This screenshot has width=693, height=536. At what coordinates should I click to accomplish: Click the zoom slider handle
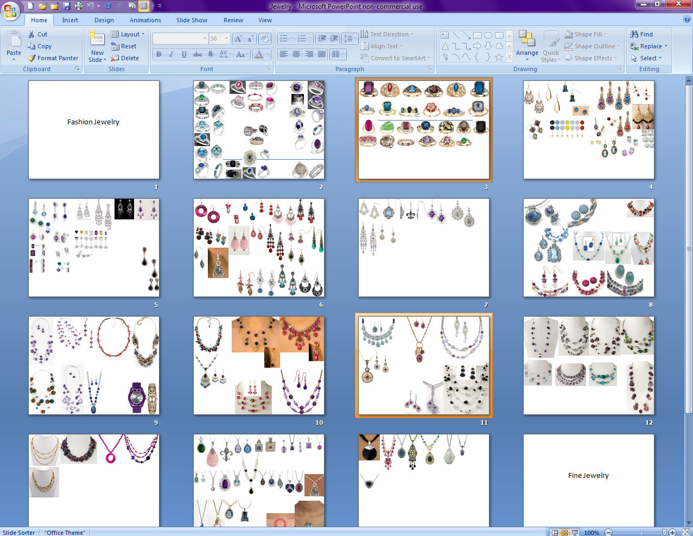(664, 532)
